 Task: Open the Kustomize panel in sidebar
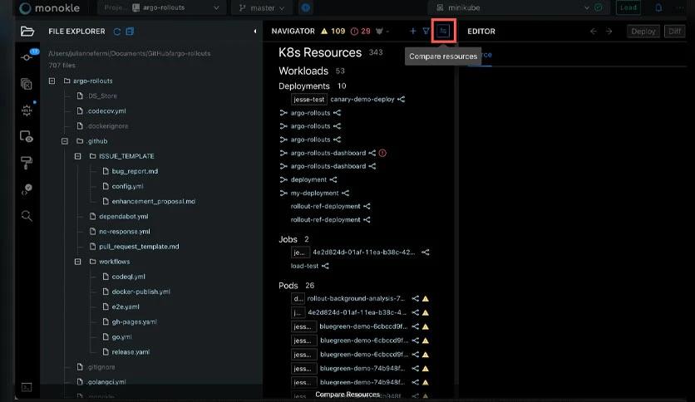click(x=27, y=84)
